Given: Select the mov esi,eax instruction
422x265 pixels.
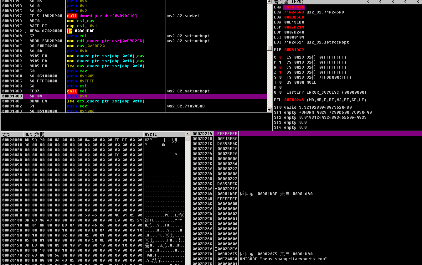Looking at the screenshot, I should (x=81, y=21).
